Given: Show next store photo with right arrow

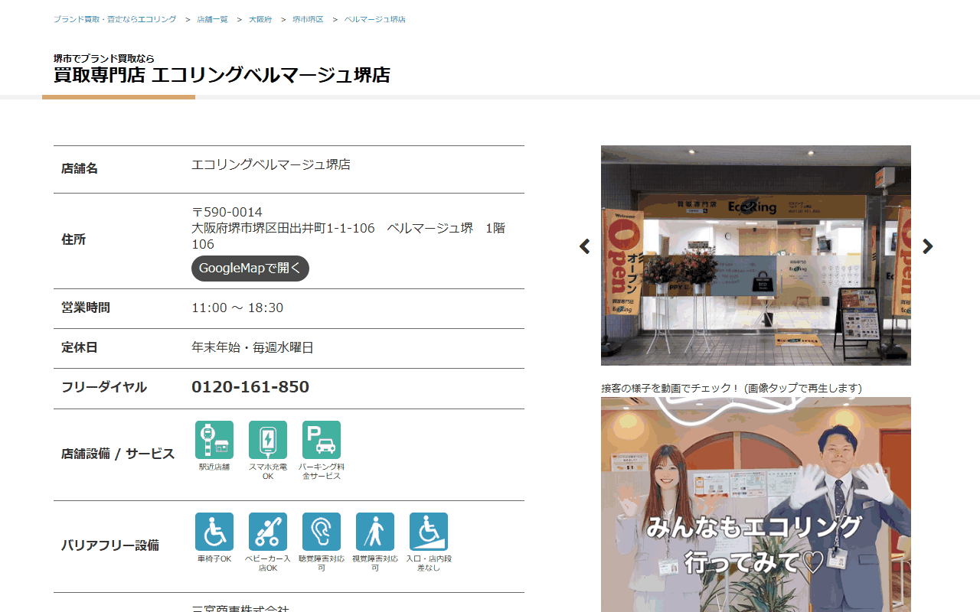Looking at the screenshot, I should pyautogui.click(x=928, y=246).
